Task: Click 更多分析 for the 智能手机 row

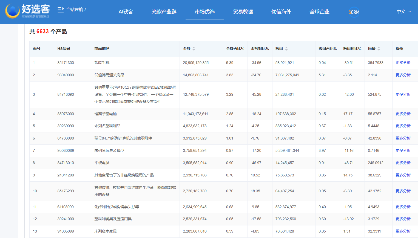Action: [403, 63]
